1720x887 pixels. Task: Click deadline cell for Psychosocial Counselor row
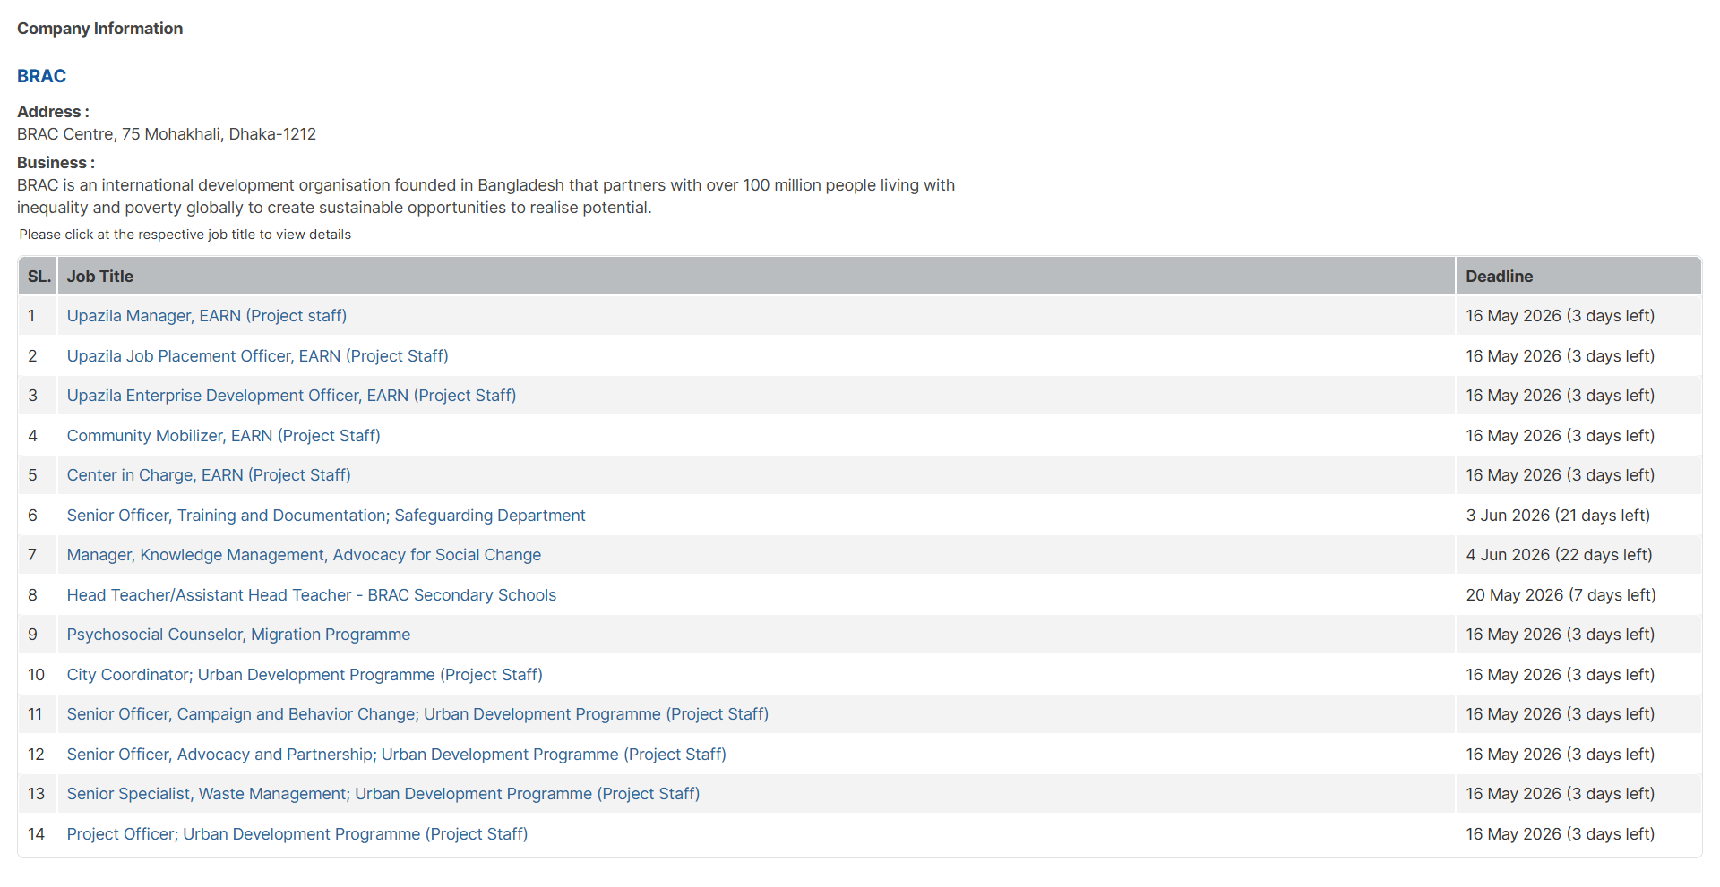pos(1578,635)
